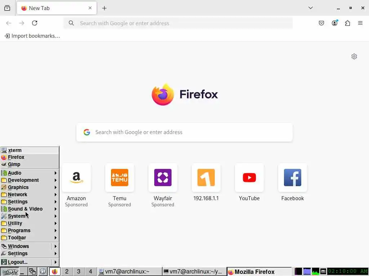Open the extensions puzzle icon
The height and width of the screenshot is (276, 369).
click(347, 23)
